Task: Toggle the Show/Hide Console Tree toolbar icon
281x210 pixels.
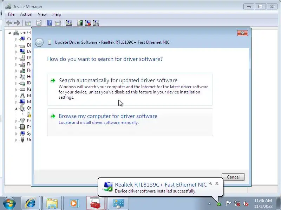Action: (28, 23)
